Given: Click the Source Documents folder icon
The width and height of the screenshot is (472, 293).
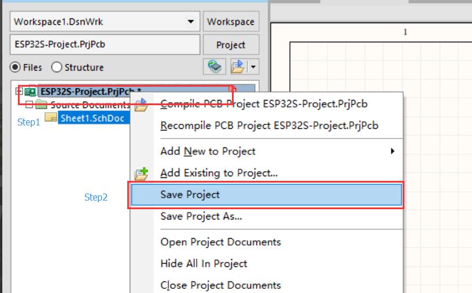Looking at the screenshot, I should 41,105.
